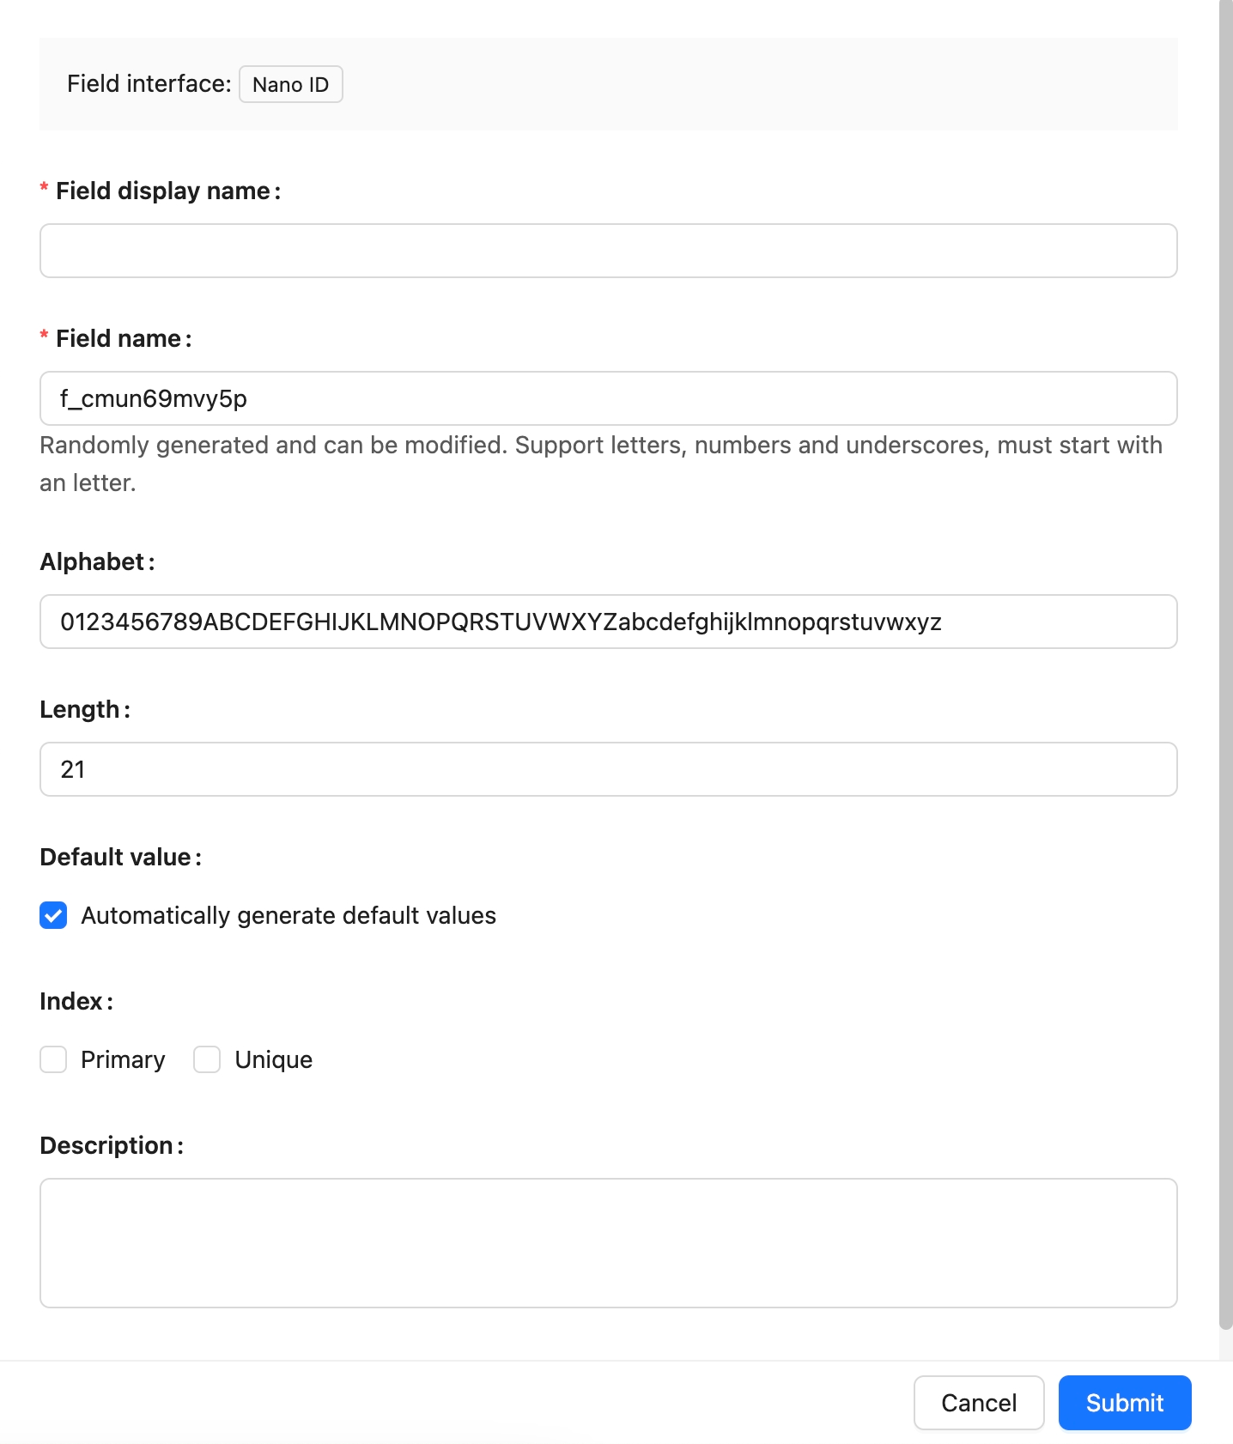Click into the Alphabet characters input

[x=608, y=622]
